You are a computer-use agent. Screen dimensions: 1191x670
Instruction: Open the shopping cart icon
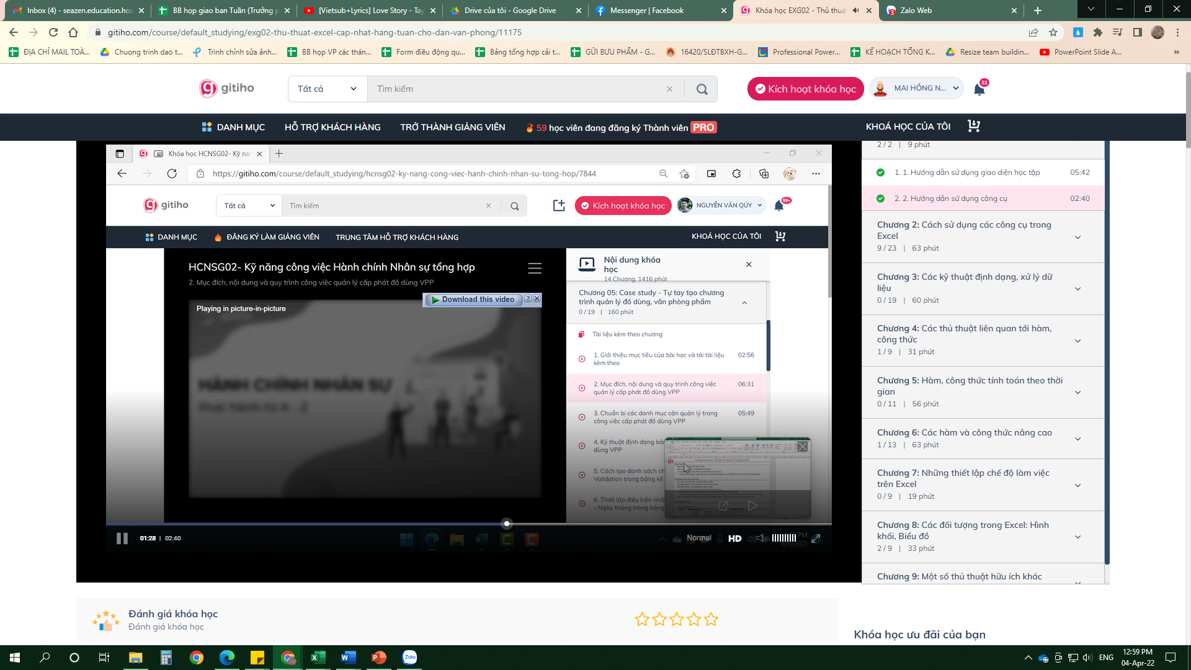(973, 127)
